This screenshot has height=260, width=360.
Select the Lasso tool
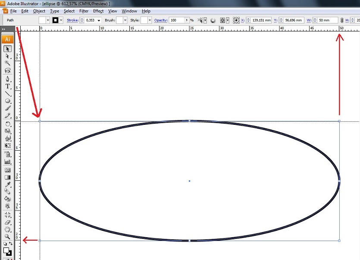[7, 70]
